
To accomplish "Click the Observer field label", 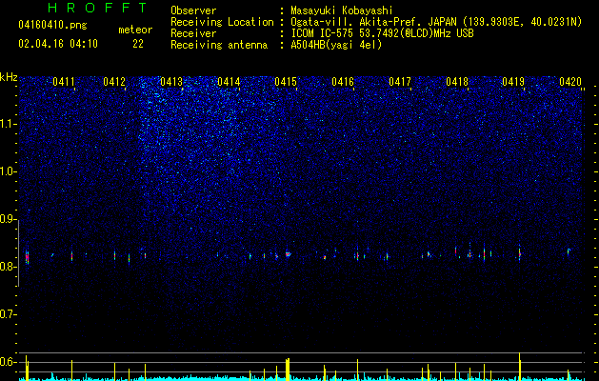I will pos(193,10).
